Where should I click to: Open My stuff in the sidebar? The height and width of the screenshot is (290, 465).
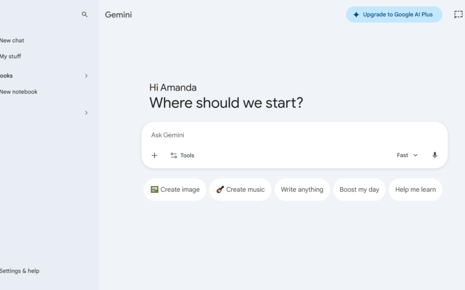pyautogui.click(x=10, y=56)
